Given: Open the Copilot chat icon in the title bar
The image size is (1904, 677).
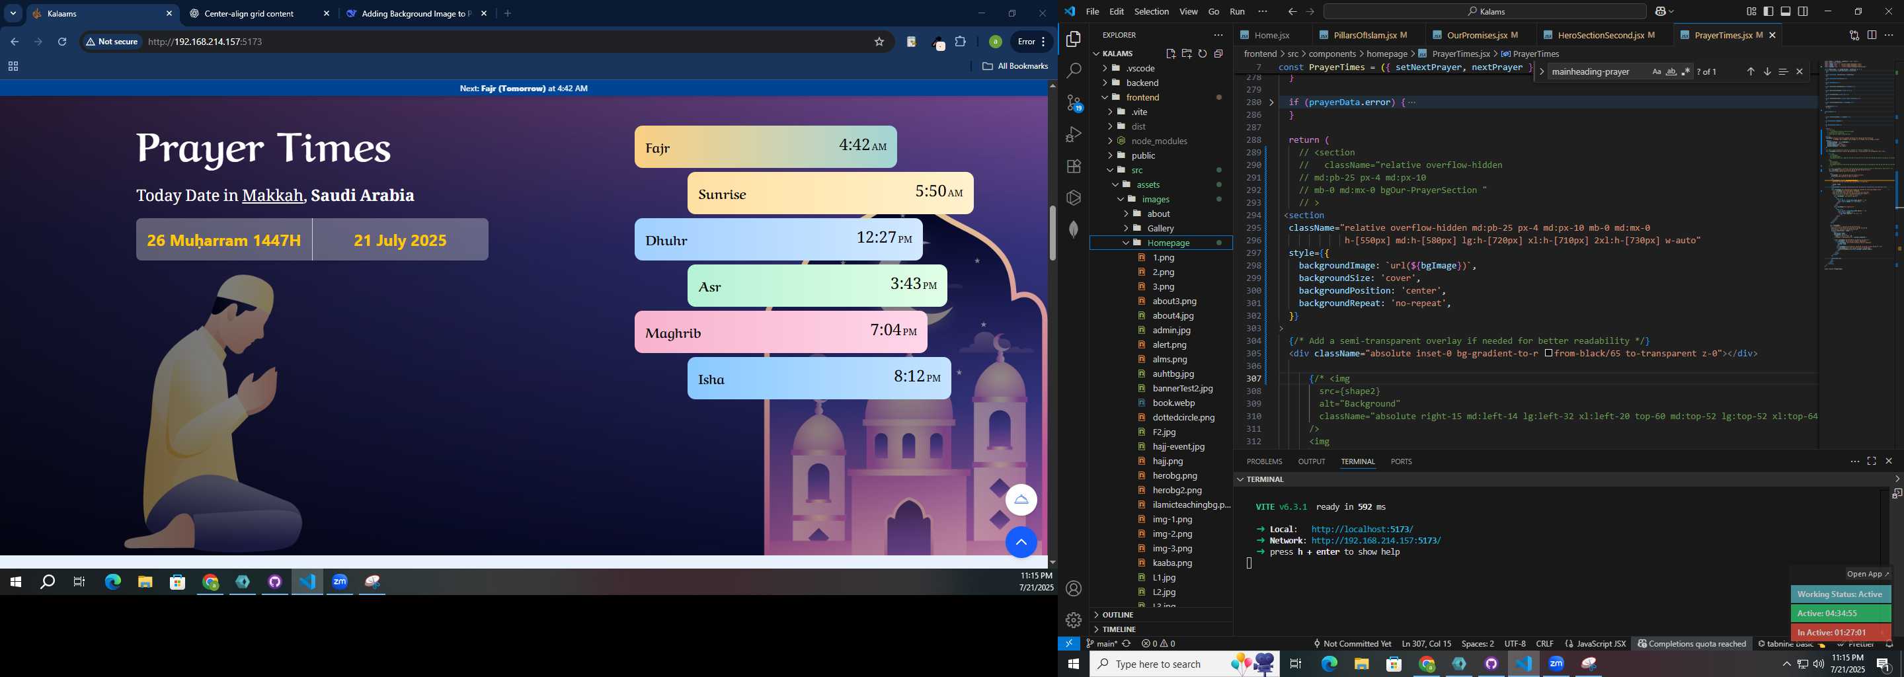Looking at the screenshot, I should click(1661, 11).
